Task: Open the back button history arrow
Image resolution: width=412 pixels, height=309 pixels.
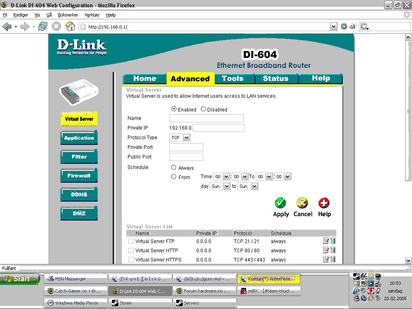Action: (16, 27)
